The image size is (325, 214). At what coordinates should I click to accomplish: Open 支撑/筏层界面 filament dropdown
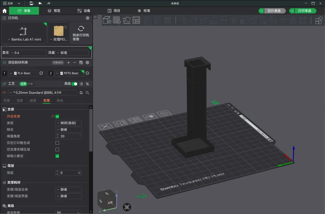tap(68, 196)
